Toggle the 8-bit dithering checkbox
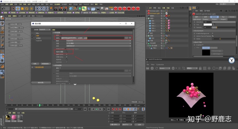This screenshot has height=129, width=238. pyautogui.click(x=67, y=60)
